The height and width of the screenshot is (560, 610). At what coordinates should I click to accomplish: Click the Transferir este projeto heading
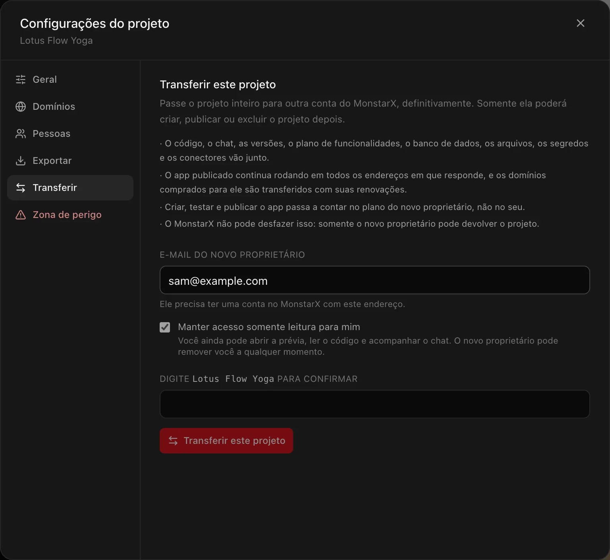[x=218, y=84]
